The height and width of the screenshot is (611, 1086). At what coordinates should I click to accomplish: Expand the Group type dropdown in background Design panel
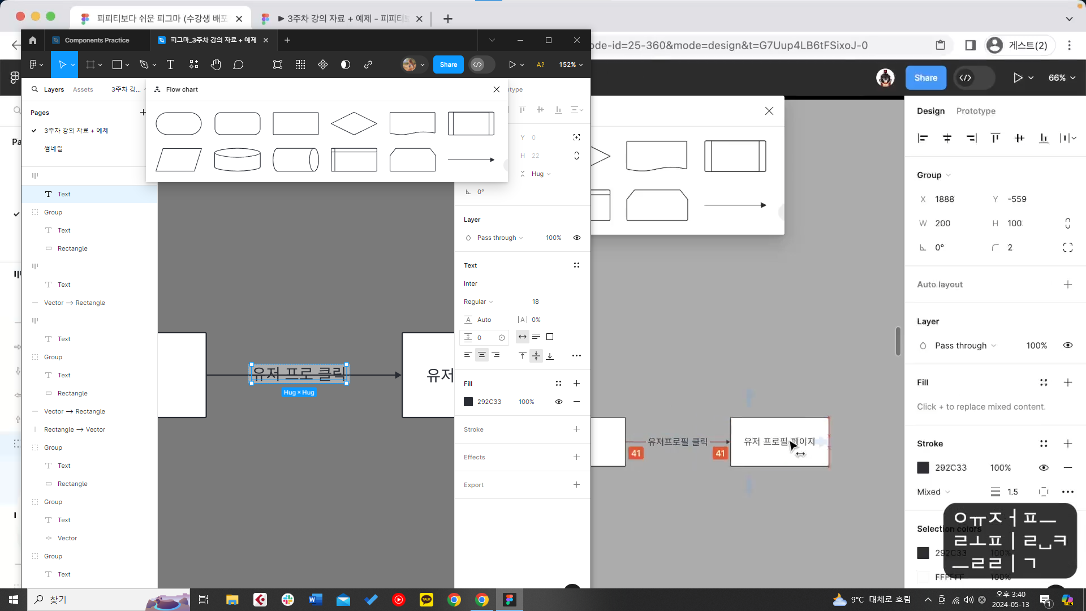(934, 175)
